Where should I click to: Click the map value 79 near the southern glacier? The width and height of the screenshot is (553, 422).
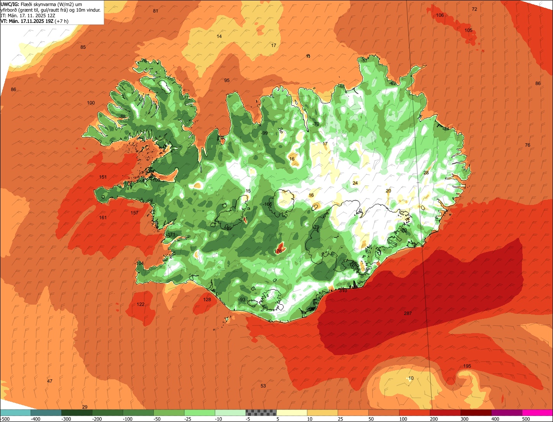pyautogui.click(x=316, y=227)
